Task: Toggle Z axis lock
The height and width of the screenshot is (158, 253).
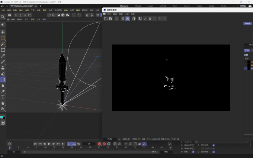Action: click(x=25, y=15)
